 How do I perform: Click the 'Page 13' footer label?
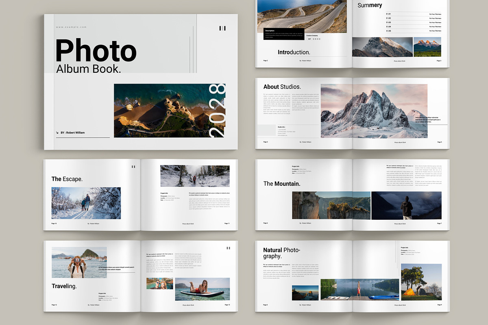click(x=227, y=305)
